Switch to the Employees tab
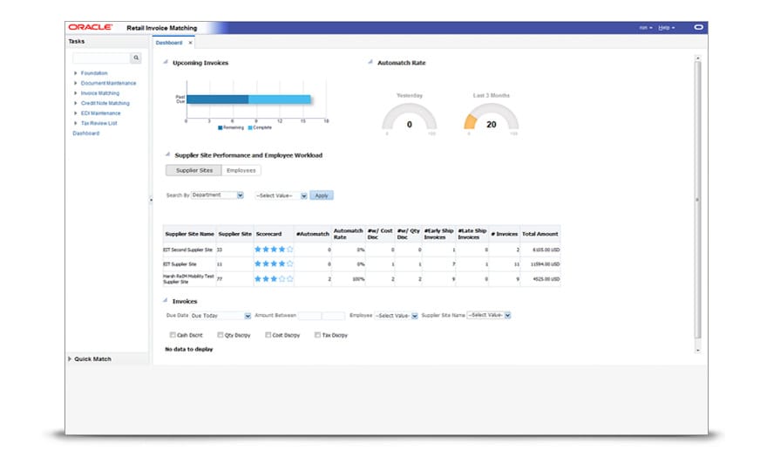The height and width of the screenshot is (465, 767). click(241, 170)
